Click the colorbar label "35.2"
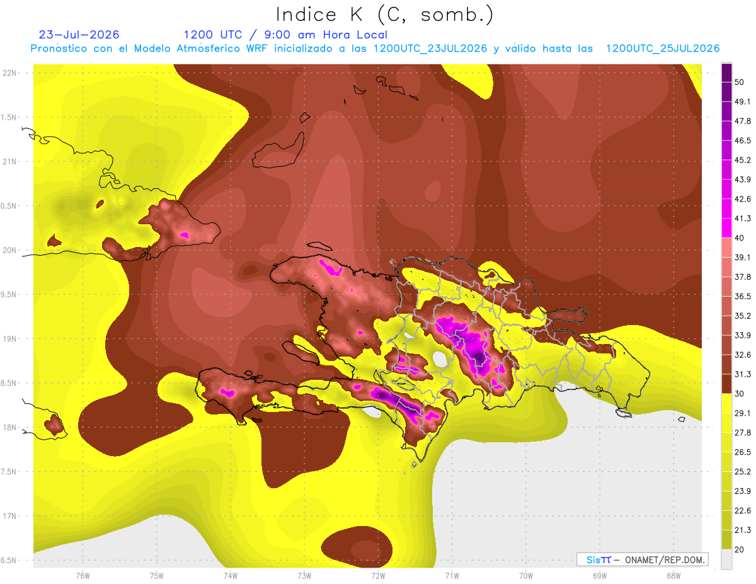 [x=743, y=316]
